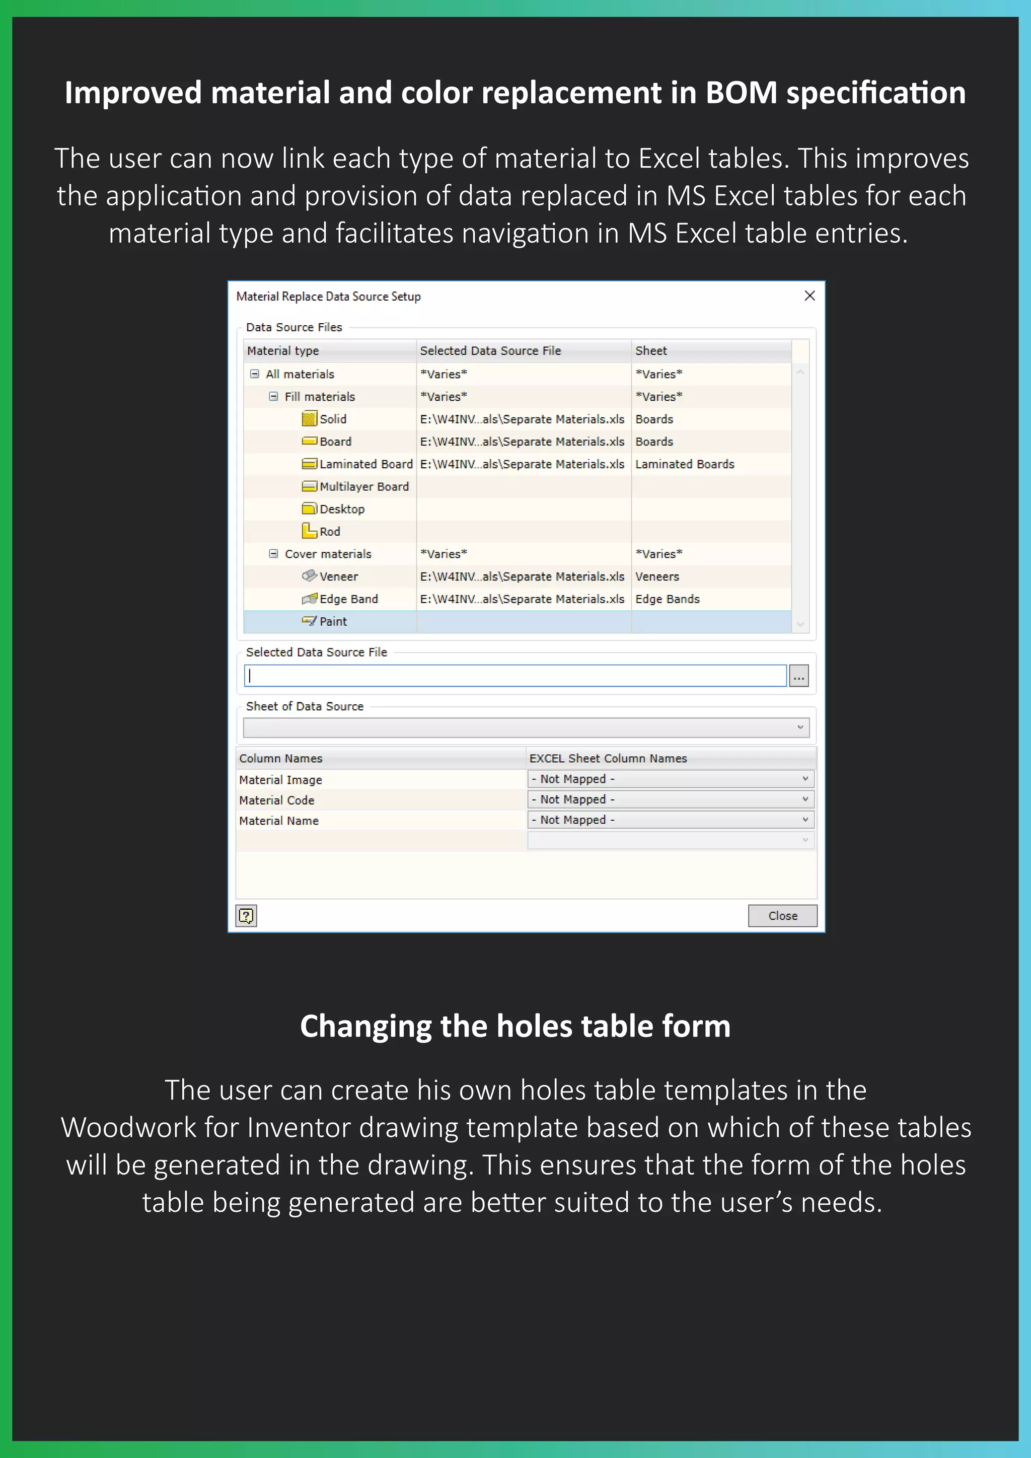The image size is (1031, 1458).
Task: Click the scroll up arrow of the materials list
Action: point(800,372)
